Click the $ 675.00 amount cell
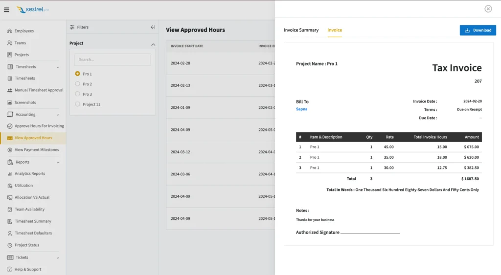The image size is (501, 275). pos(471,147)
